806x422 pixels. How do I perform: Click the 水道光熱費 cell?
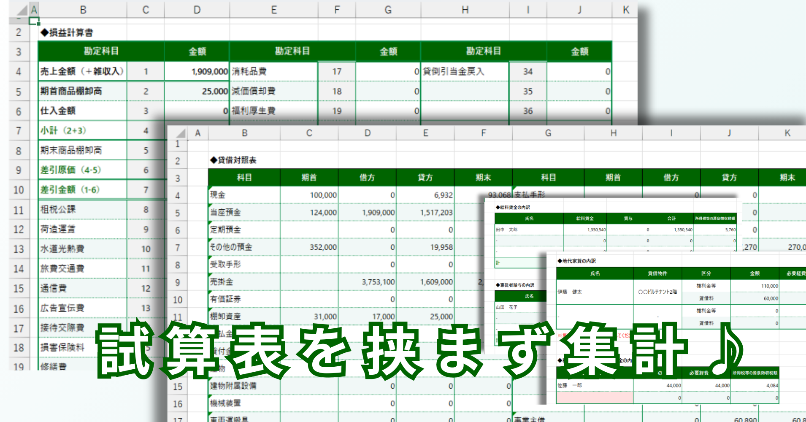[82, 249]
